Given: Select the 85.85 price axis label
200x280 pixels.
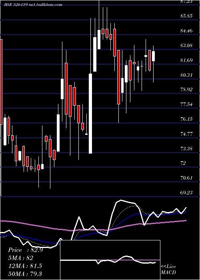Looking at the screenshot, I should [186, 16].
